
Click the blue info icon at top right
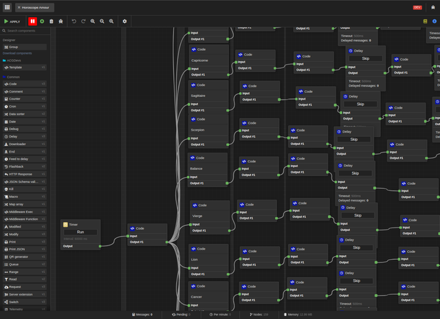point(434,21)
